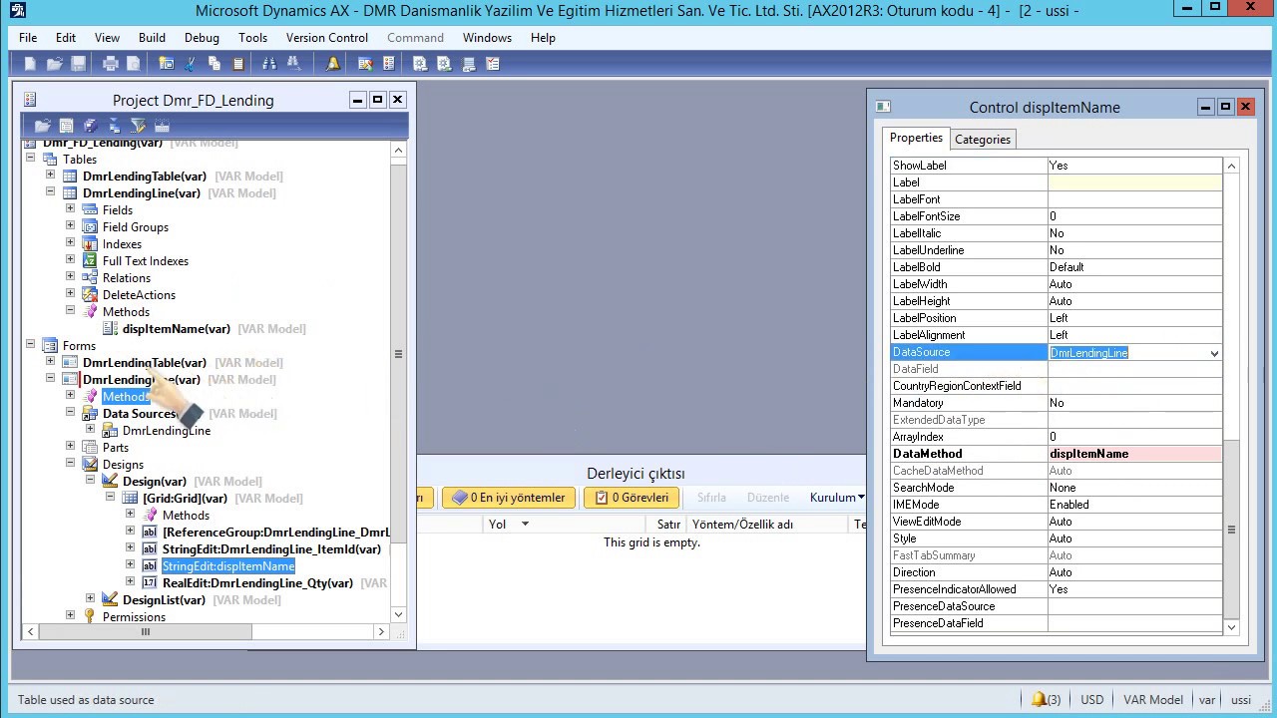
Task: Click the hierarchy tree icon in Project toolbar
Action: click(x=114, y=126)
